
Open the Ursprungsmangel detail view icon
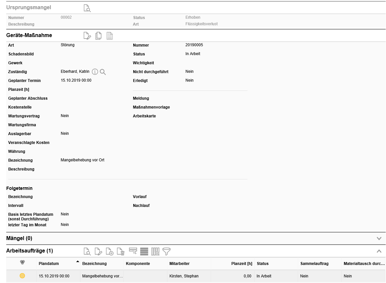click(87, 8)
